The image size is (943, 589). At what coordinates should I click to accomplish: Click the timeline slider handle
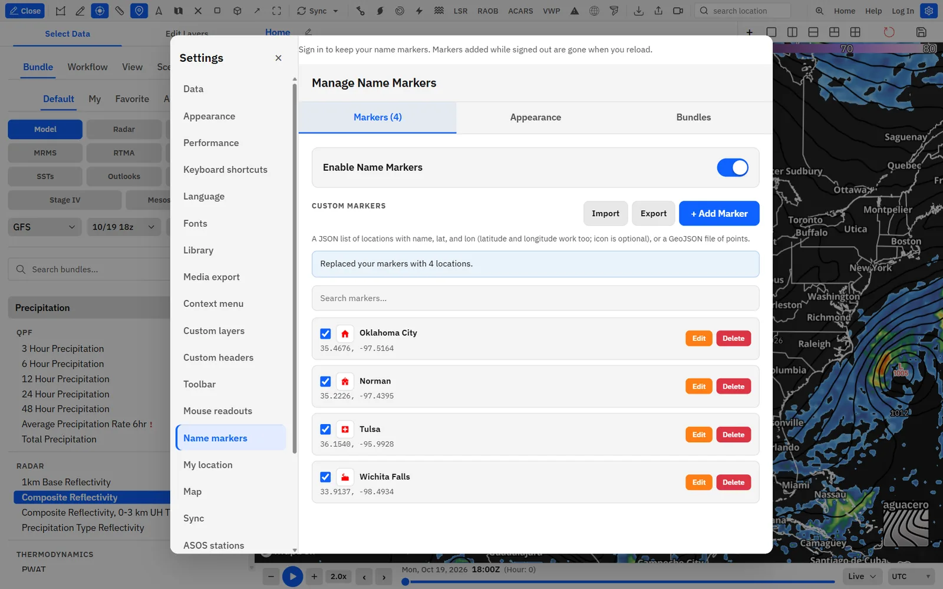click(405, 582)
